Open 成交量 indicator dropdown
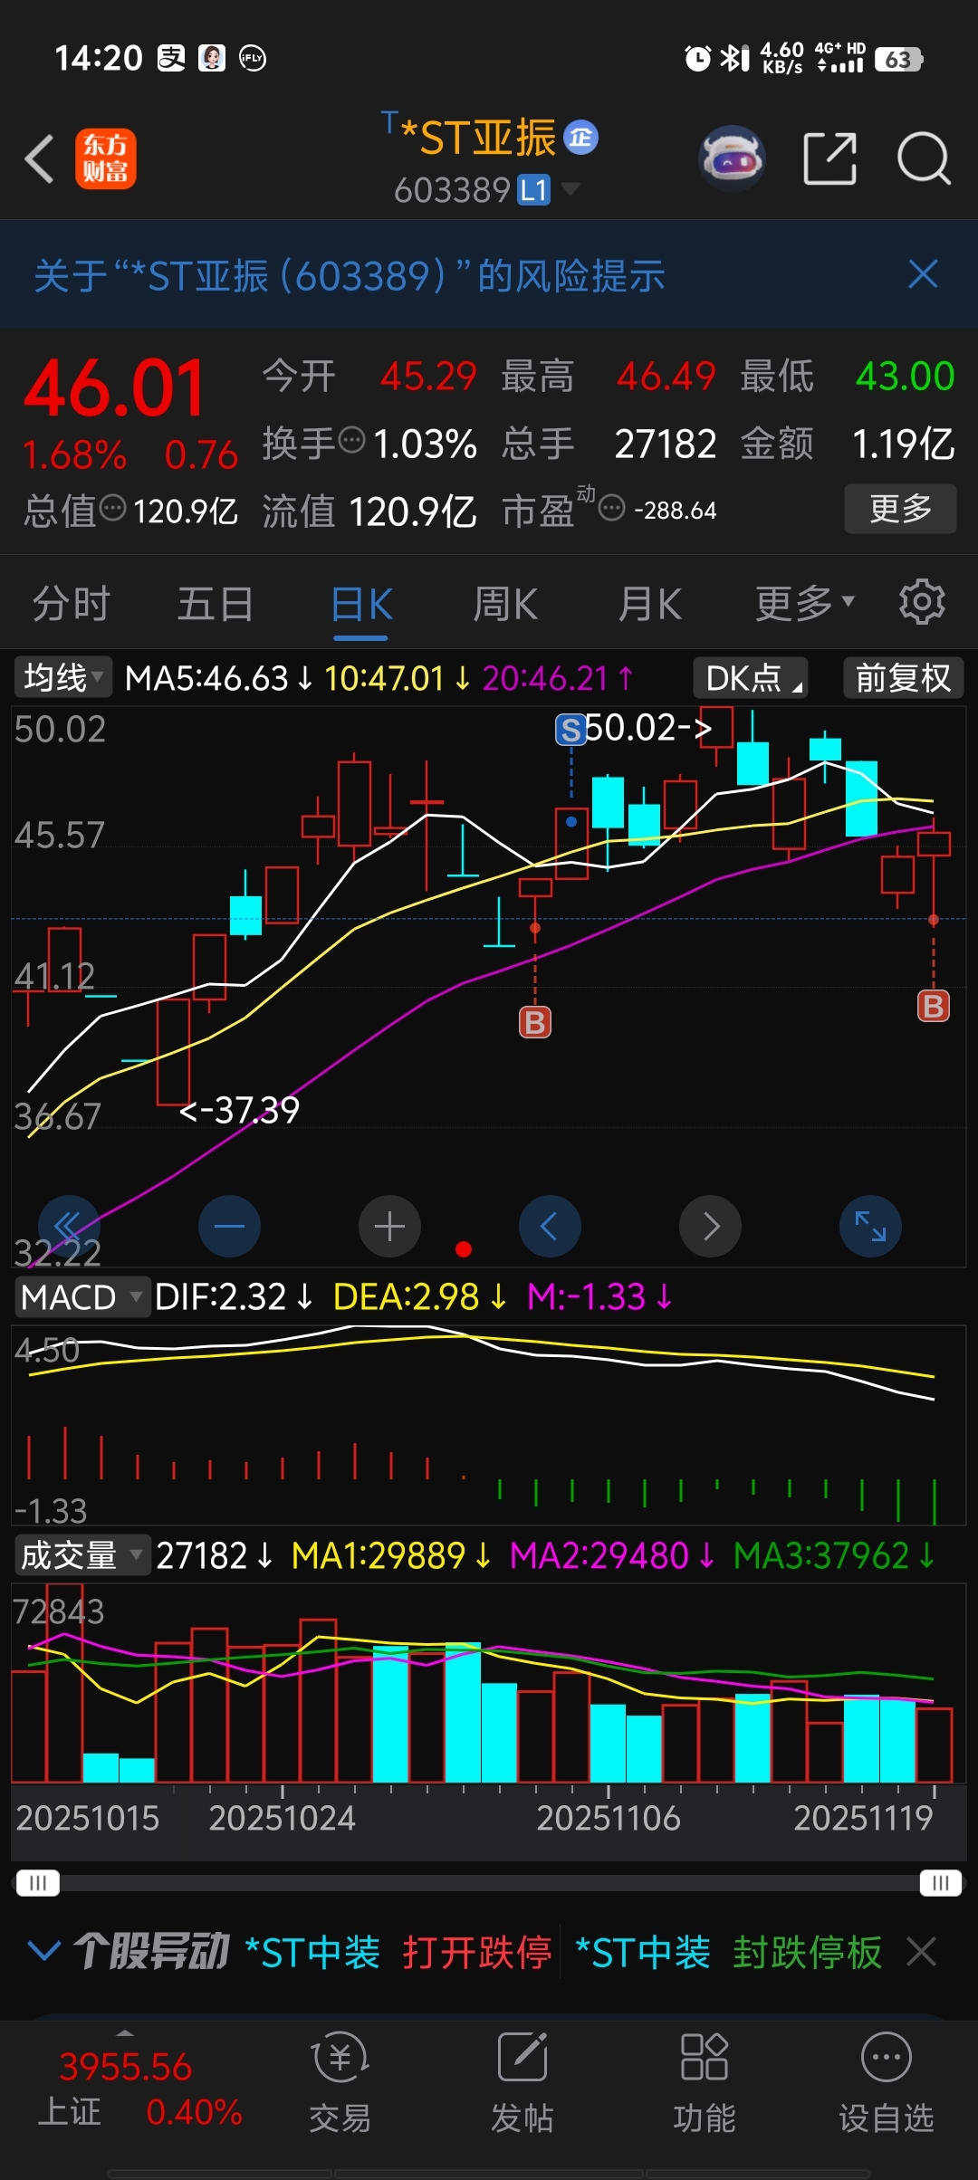The image size is (978, 2180). 81,1555
